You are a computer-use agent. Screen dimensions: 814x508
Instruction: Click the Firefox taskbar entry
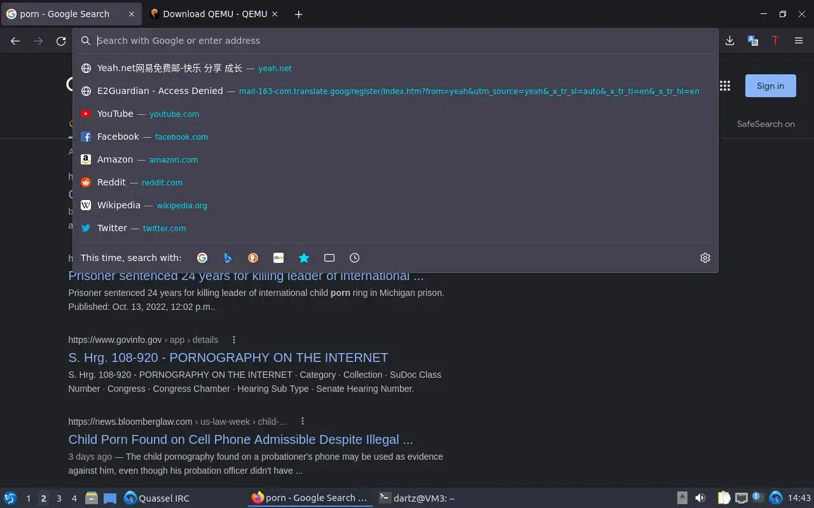pos(310,498)
